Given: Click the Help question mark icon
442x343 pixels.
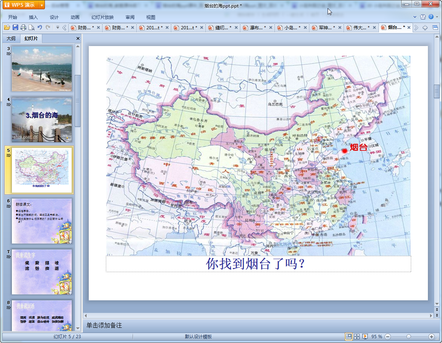Looking at the screenshot, I should click(x=431, y=17).
